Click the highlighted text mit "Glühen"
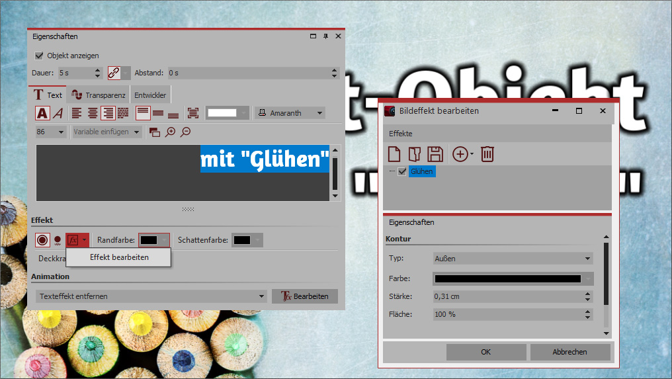Viewport: 672px width, 379px height. click(x=265, y=159)
